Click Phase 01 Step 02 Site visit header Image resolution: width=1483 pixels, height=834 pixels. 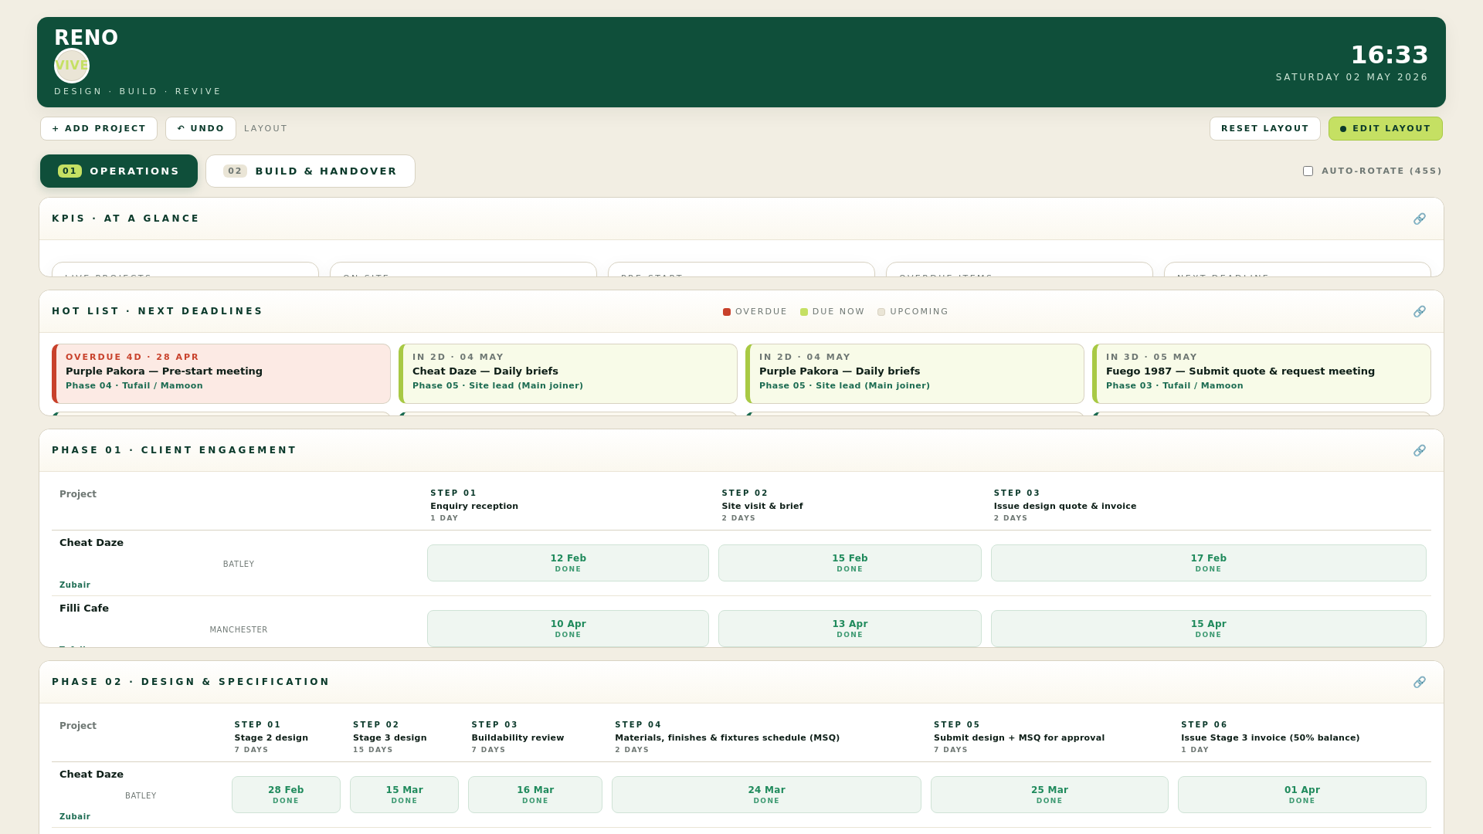point(762,506)
